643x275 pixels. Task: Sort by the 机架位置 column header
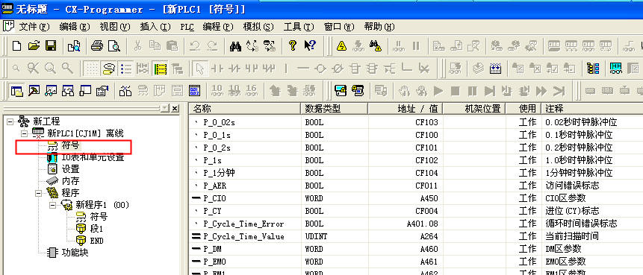click(x=474, y=109)
